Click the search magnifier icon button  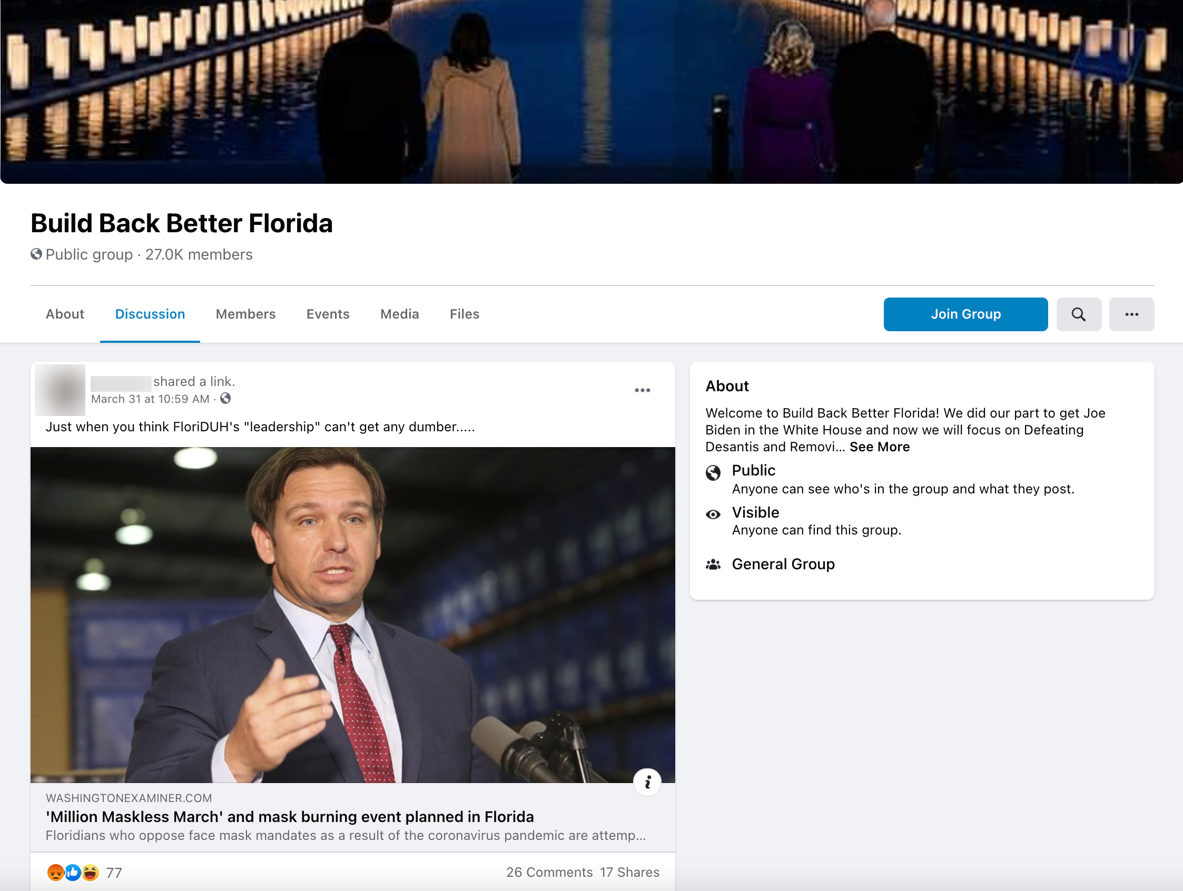(x=1078, y=314)
